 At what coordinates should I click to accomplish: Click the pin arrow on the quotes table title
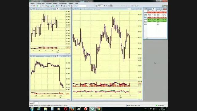coord(154,9)
